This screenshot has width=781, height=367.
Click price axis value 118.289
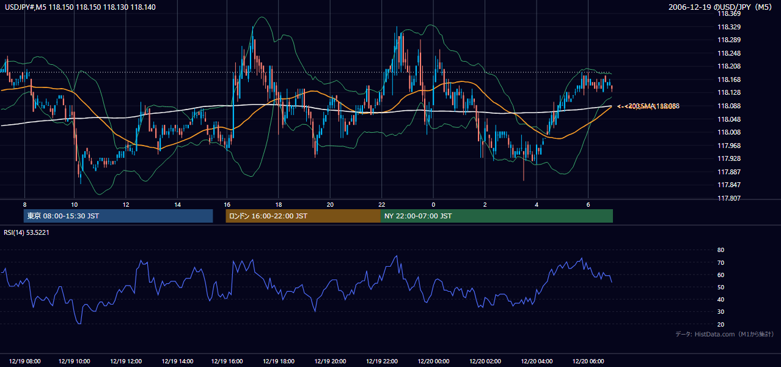pos(729,40)
